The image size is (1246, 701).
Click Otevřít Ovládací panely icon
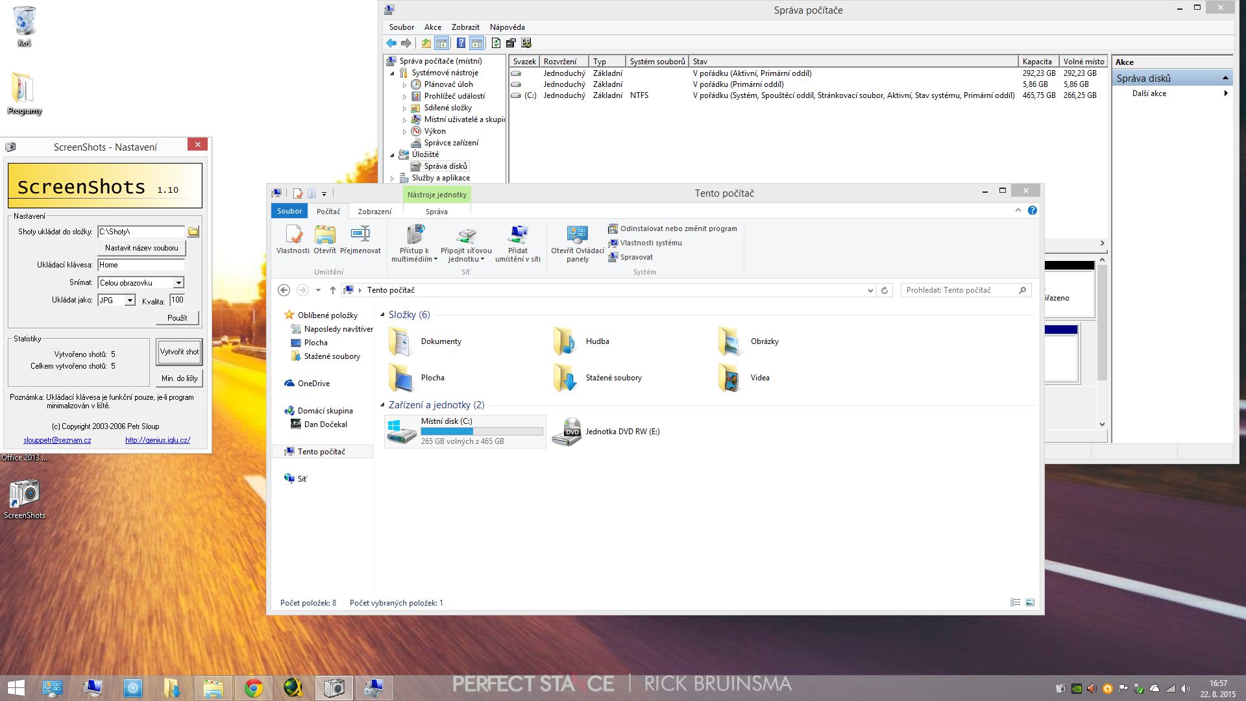[577, 235]
